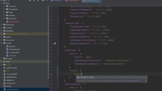
Task: Select the resources folder in tree
Action: (x=10, y=40)
